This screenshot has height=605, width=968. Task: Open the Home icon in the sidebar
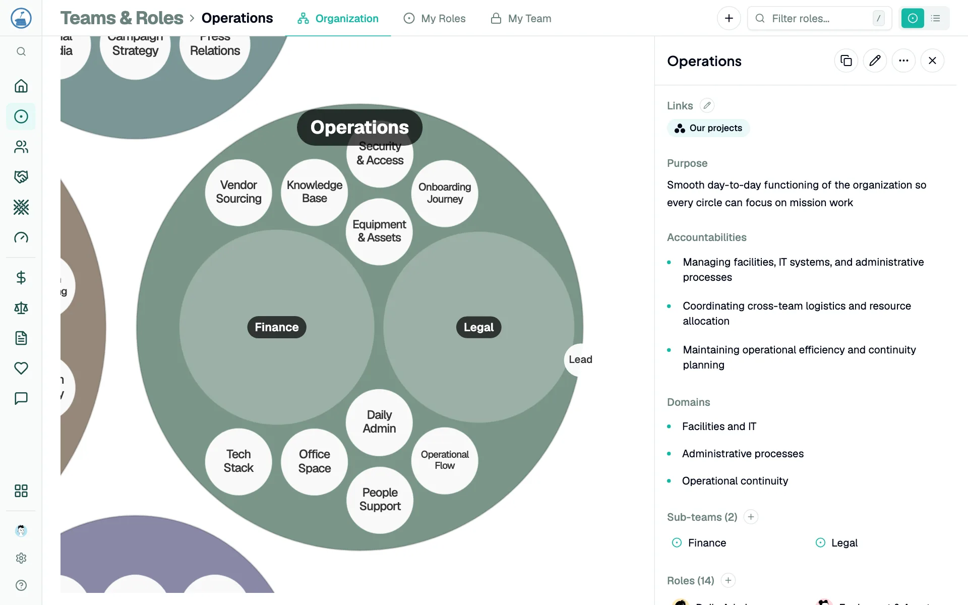click(21, 86)
